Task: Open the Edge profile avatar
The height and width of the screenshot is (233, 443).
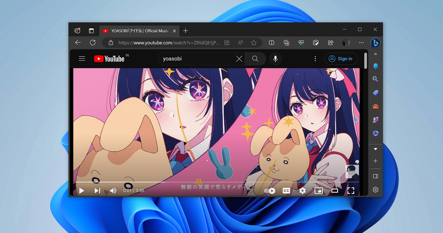Action: tap(346, 43)
